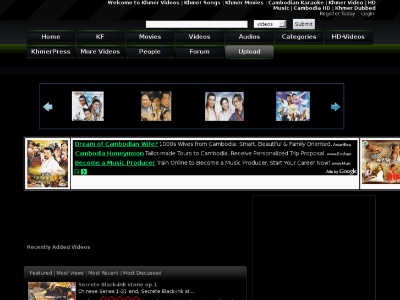This screenshot has width=400, height=300.
Task: Switch to the Most Discussed tab
Action: coord(142,273)
